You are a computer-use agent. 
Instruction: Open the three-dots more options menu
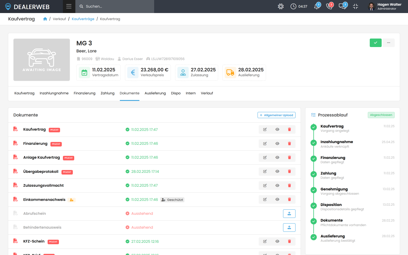[389, 43]
